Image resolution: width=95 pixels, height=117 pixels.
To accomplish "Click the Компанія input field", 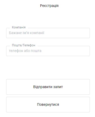I will pos(48,33).
